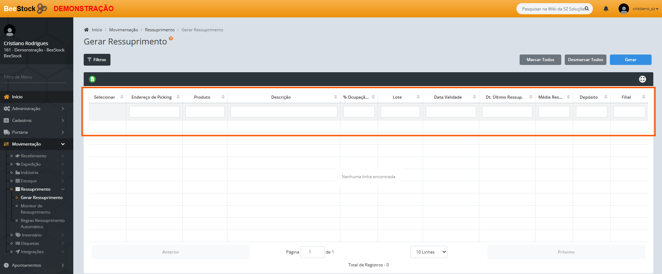Toggle sorting on Data Validade column

pos(474,97)
